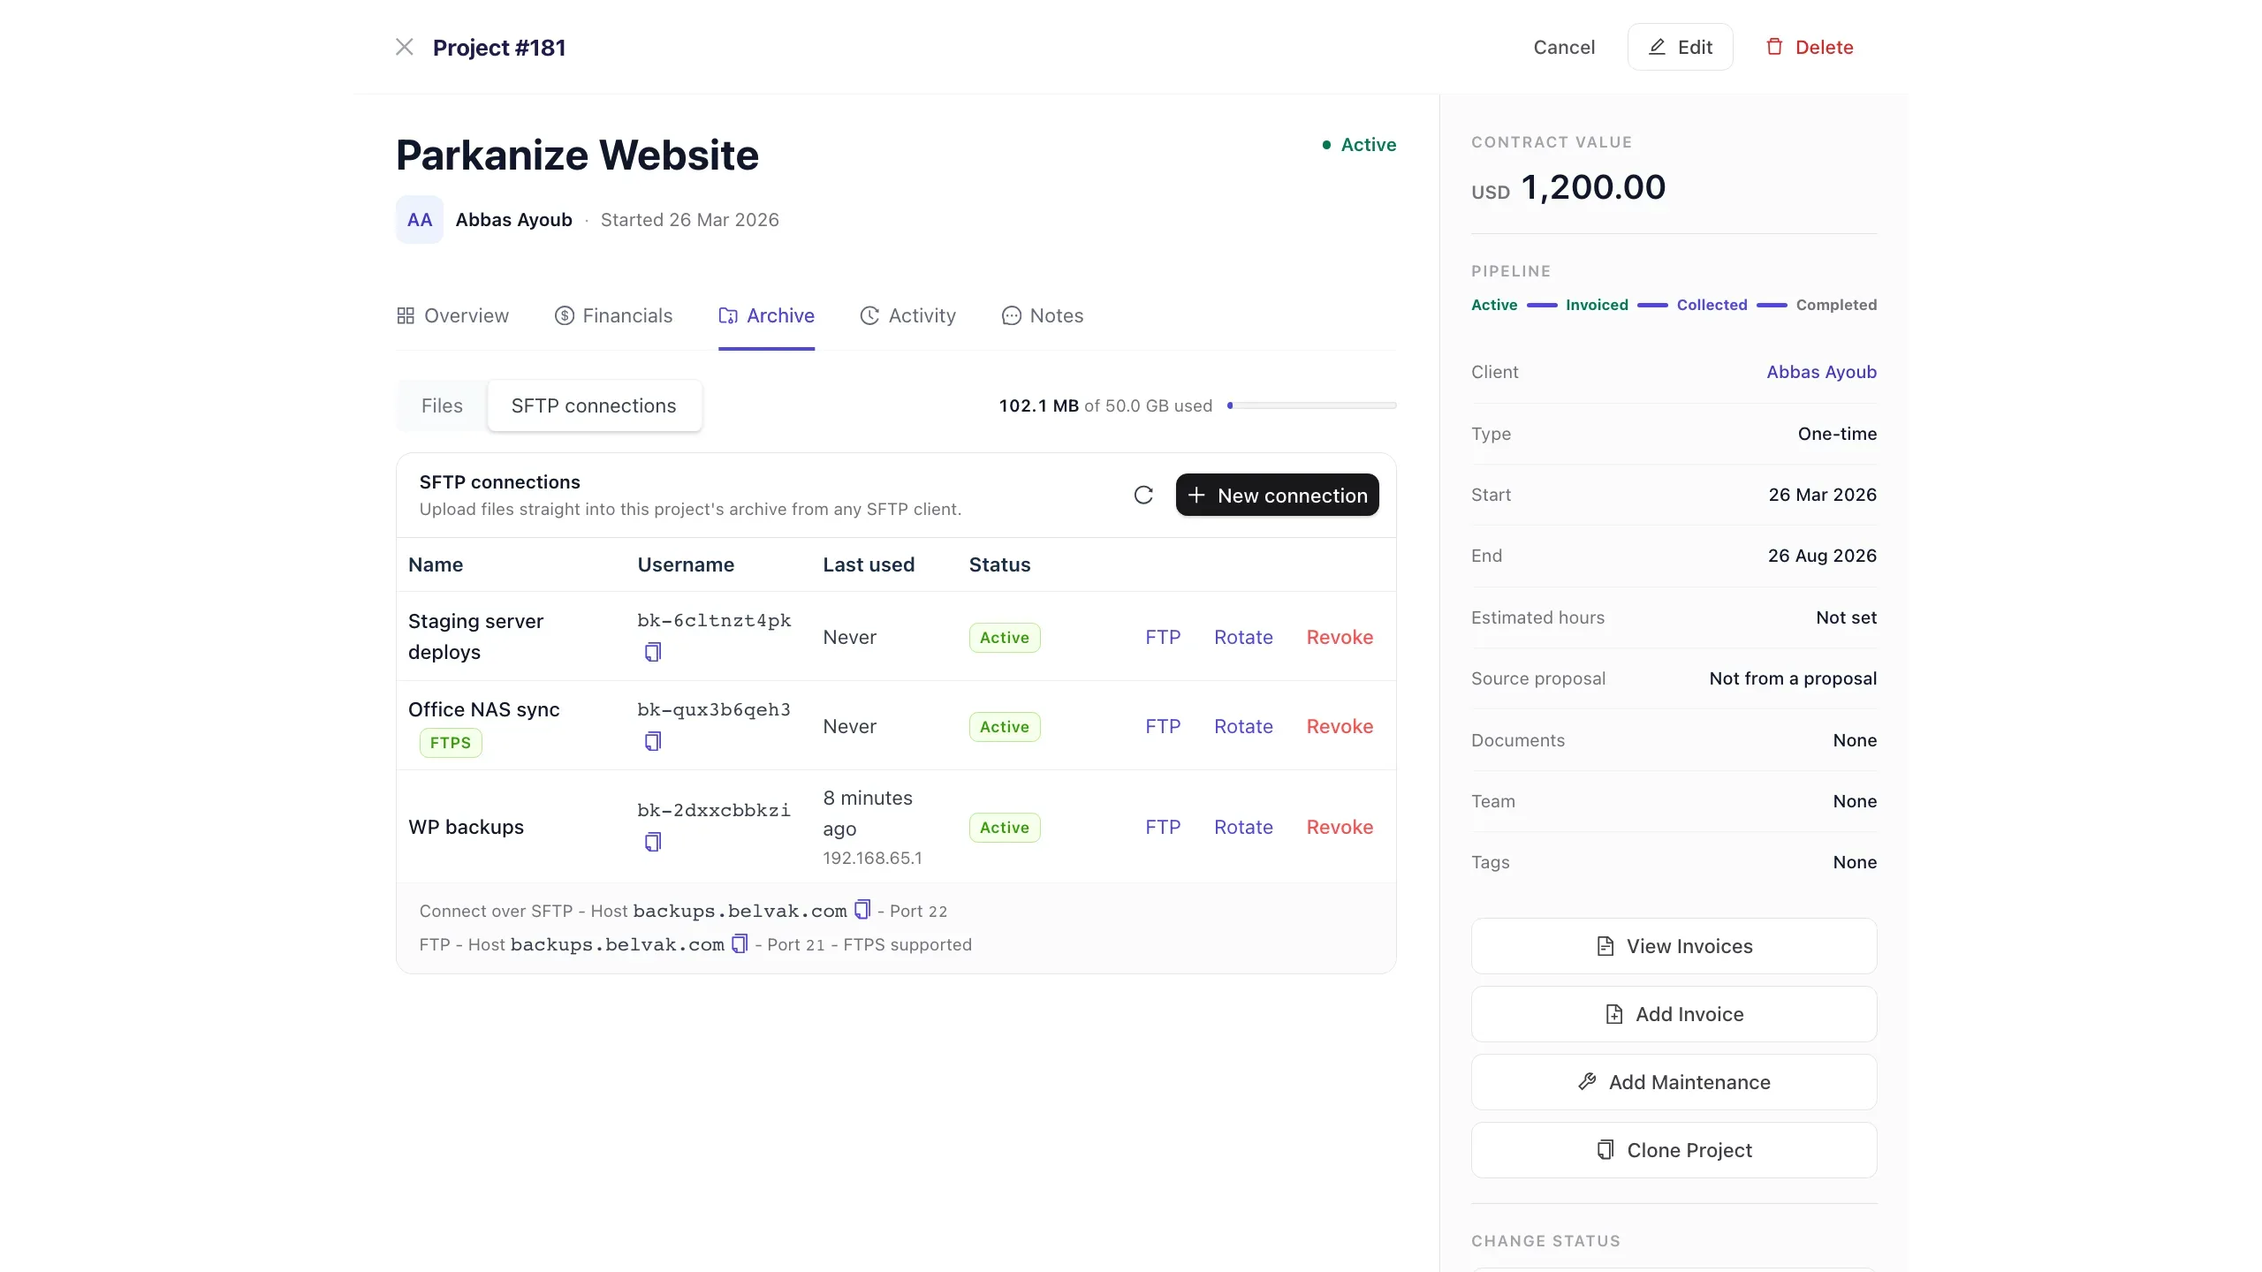Close the Project #181 panel
Screen dimensions: 2262x1272
point(405,47)
